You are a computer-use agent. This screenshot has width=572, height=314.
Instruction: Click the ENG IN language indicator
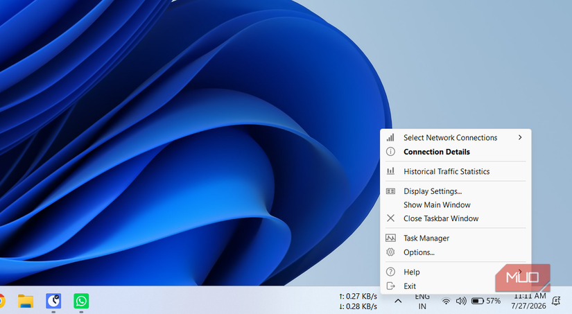tap(422, 302)
